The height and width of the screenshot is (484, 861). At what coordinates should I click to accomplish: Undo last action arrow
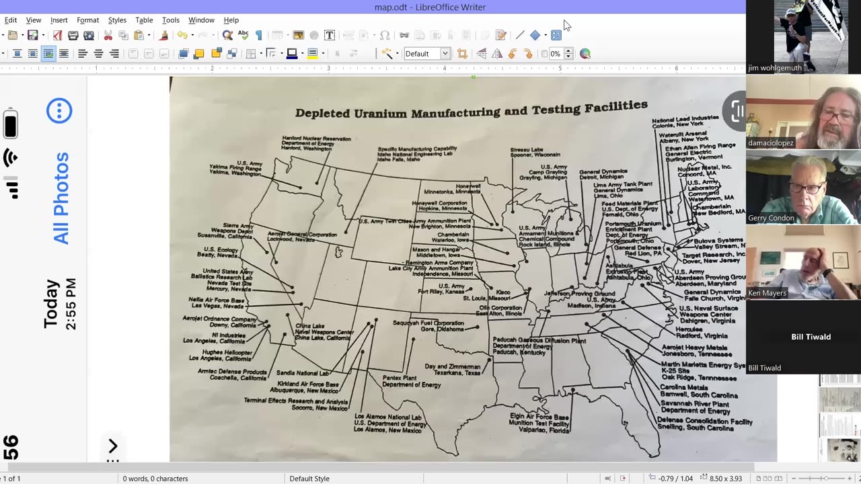pyautogui.click(x=182, y=36)
